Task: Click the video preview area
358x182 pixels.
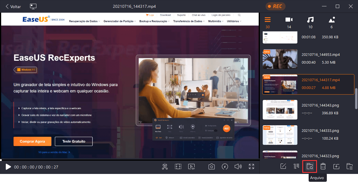Action: pos(130,86)
